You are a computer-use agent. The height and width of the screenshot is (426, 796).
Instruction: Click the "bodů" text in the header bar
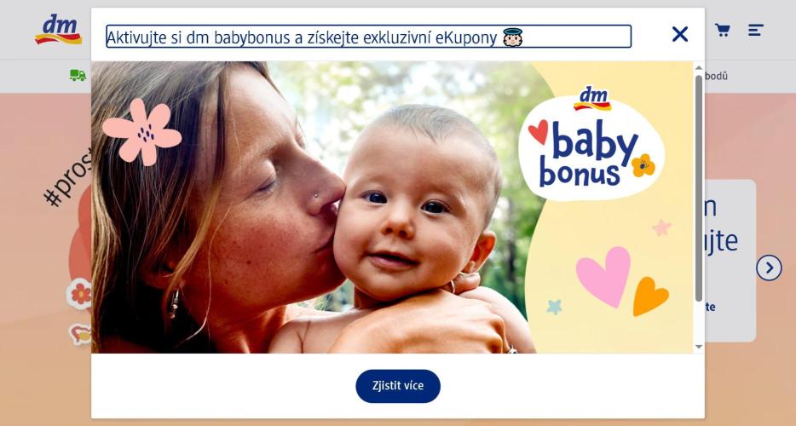[x=716, y=76]
